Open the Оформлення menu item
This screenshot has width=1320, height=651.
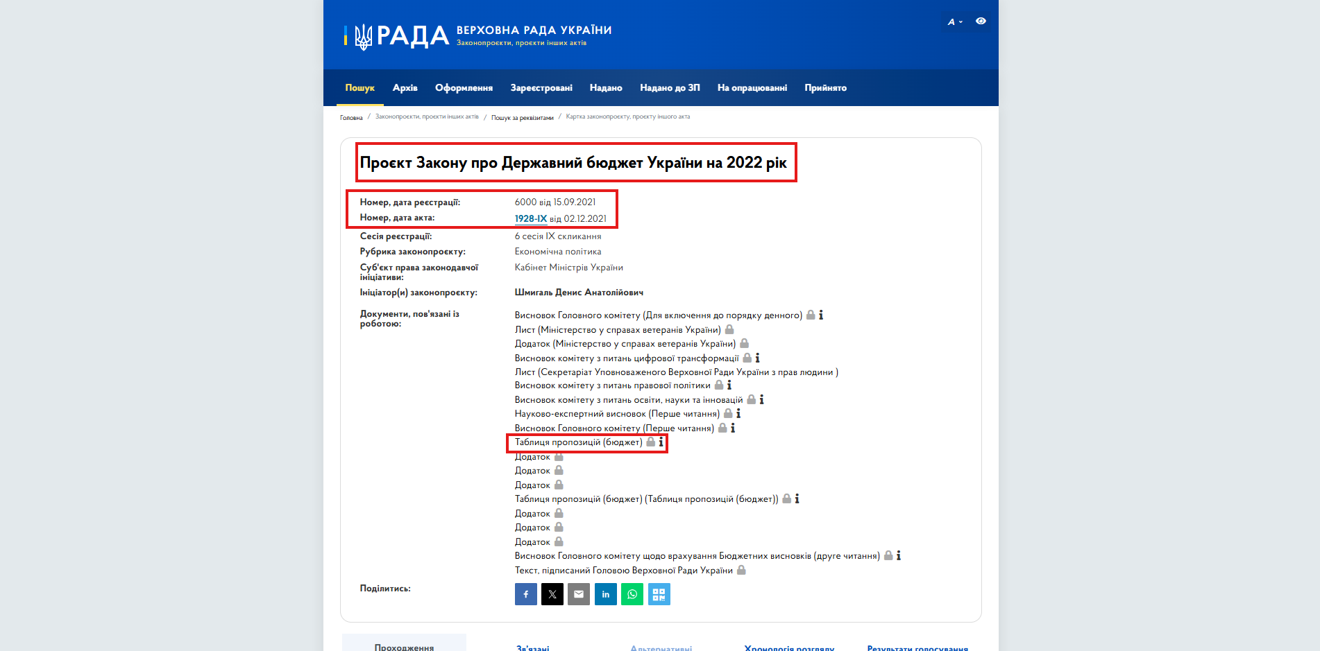[x=464, y=87]
